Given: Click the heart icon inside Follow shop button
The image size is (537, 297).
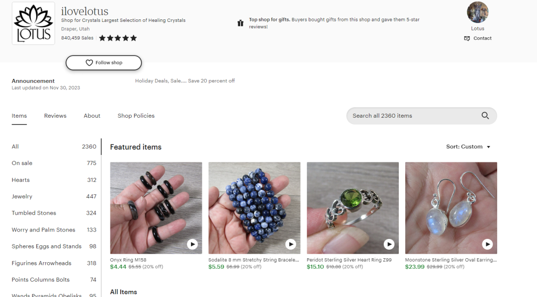Looking at the screenshot, I should click(89, 63).
